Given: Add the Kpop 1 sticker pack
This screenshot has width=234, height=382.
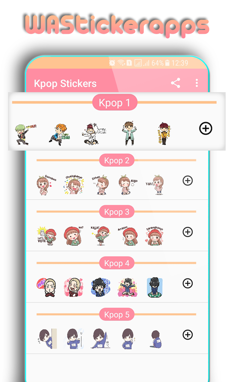Looking at the screenshot, I should [206, 128].
